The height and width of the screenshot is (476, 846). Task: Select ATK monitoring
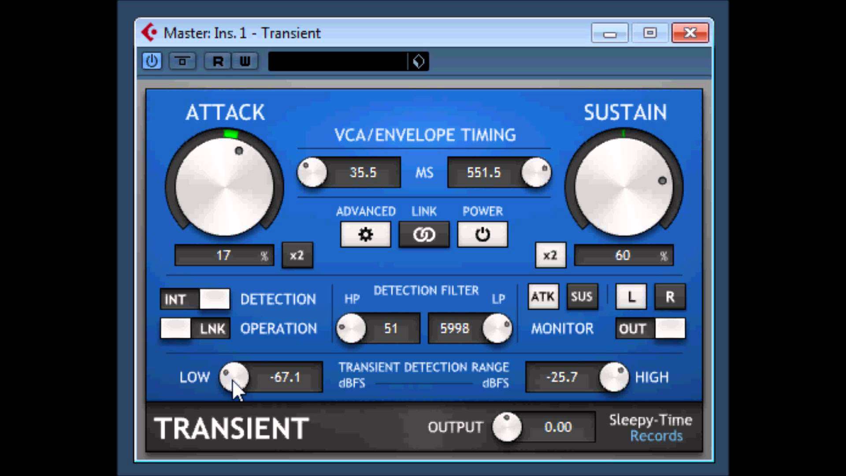click(543, 297)
